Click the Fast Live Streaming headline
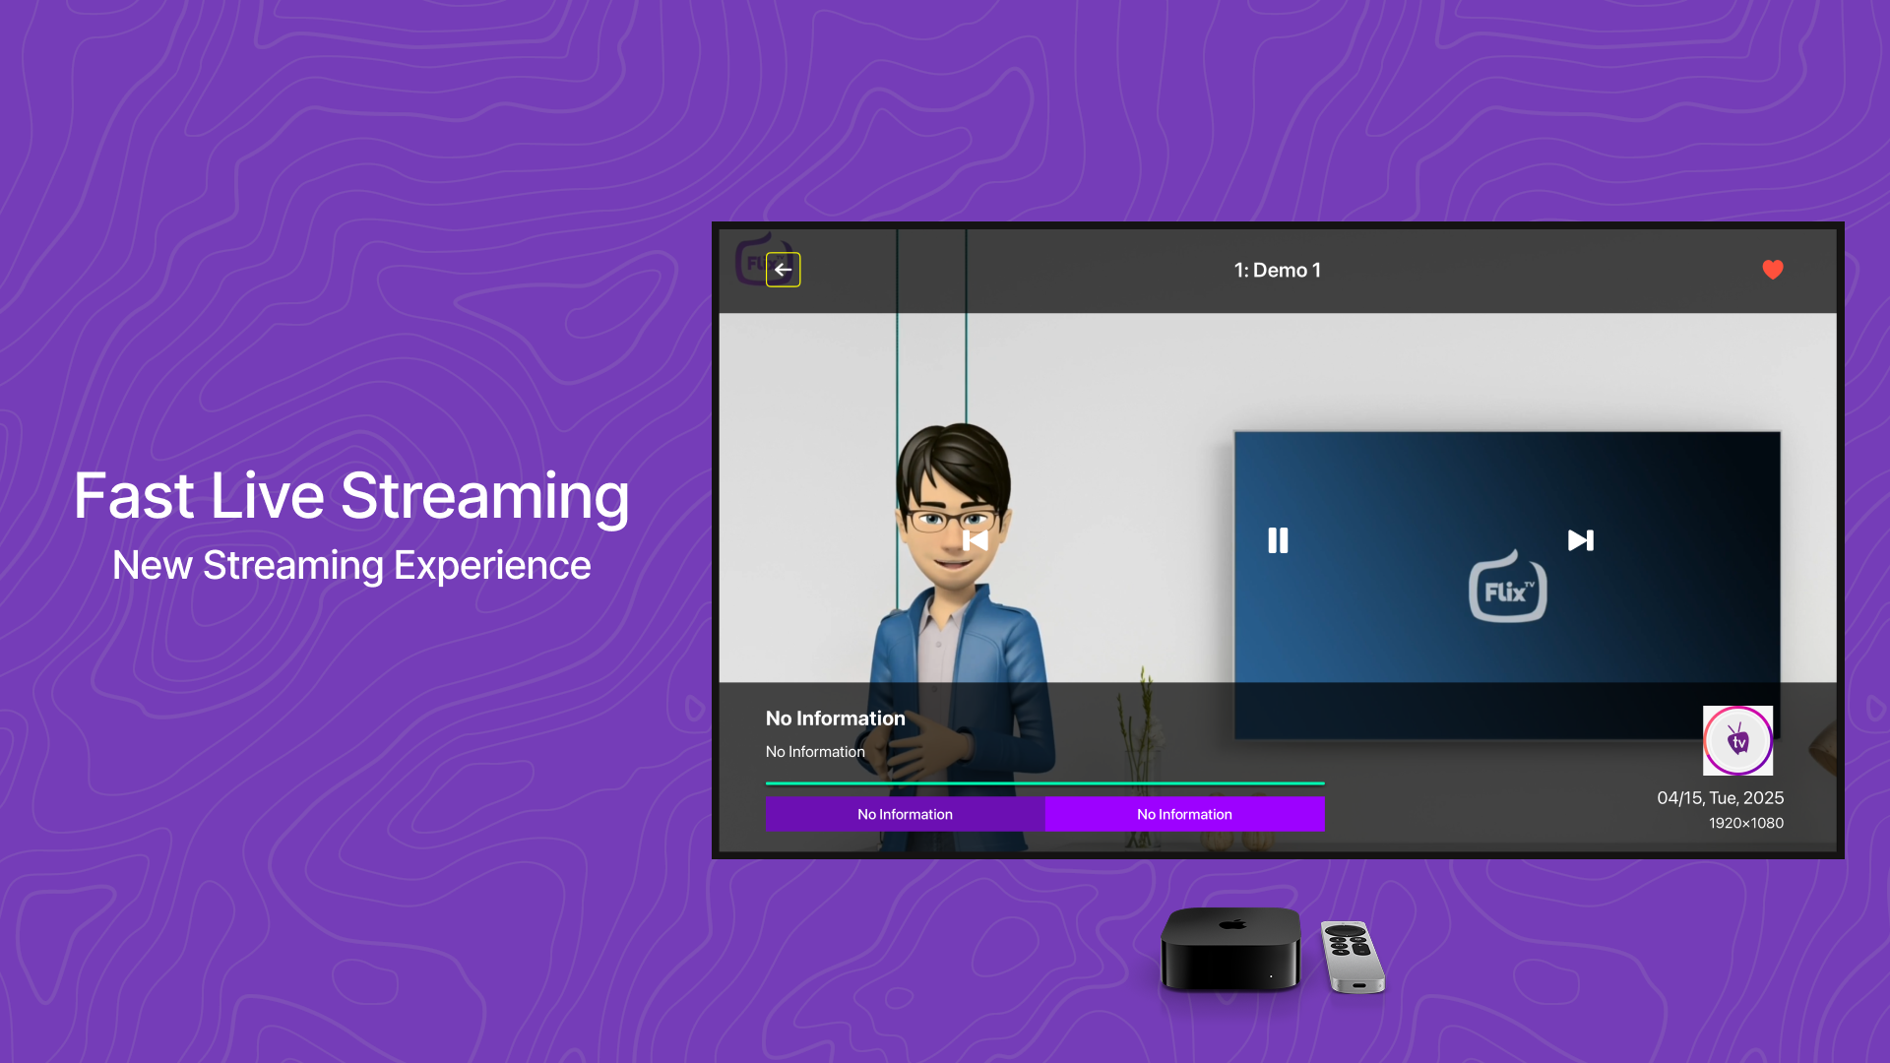The height and width of the screenshot is (1063, 1890). pyautogui.click(x=351, y=496)
